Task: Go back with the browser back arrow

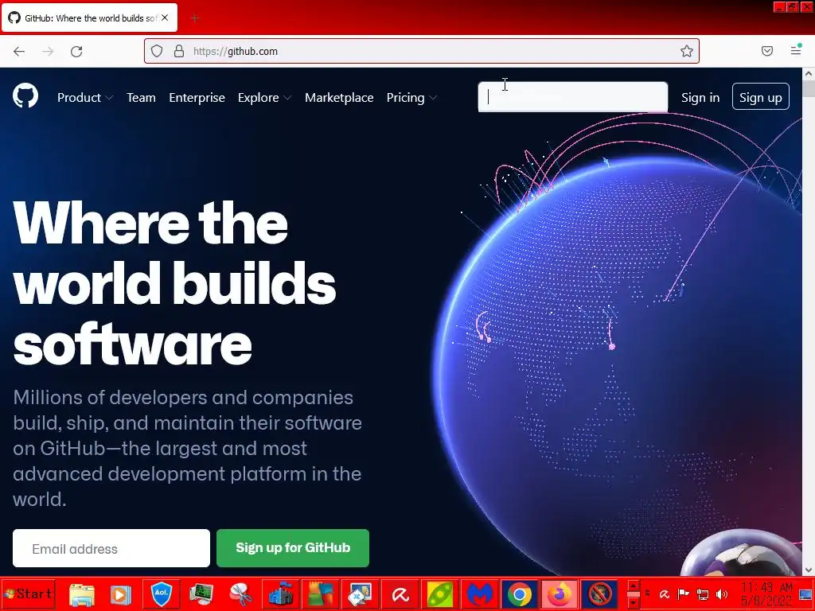Action: (x=19, y=51)
